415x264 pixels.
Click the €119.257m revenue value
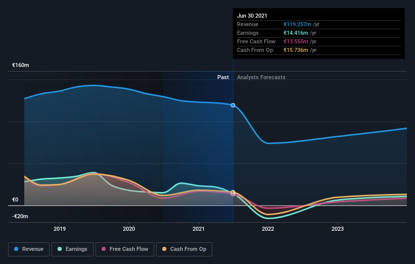[297, 24]
